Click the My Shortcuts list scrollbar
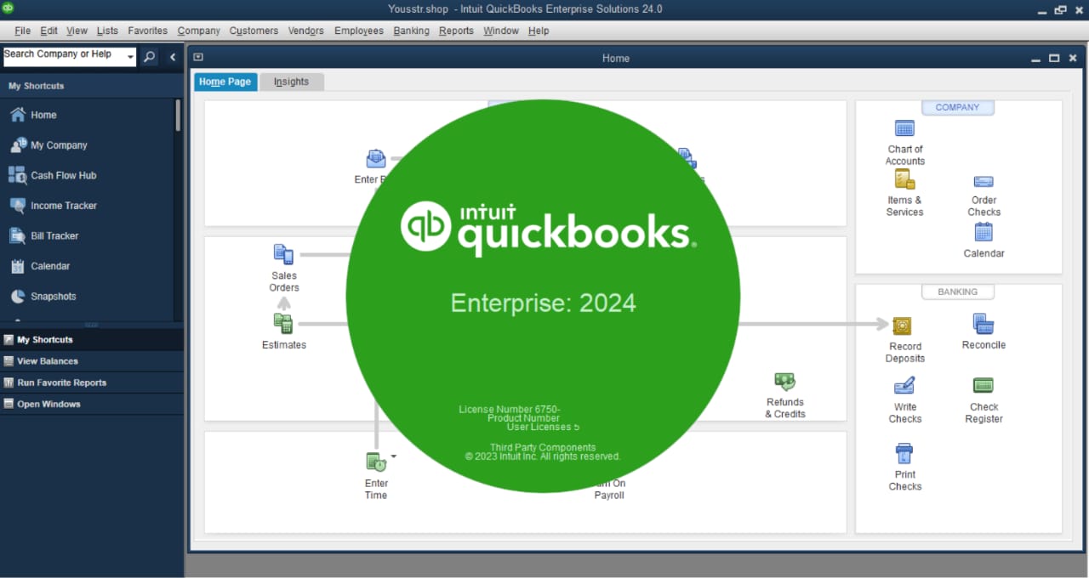 [x=178, y=116]
